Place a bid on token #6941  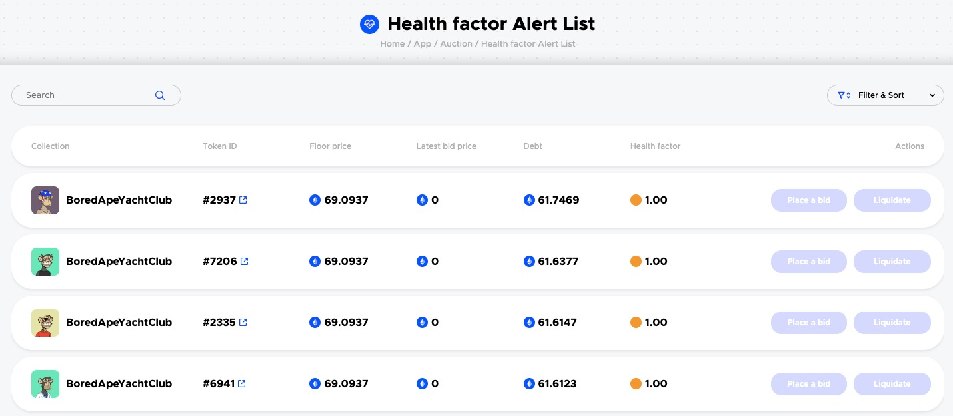[x=809, y=384]
